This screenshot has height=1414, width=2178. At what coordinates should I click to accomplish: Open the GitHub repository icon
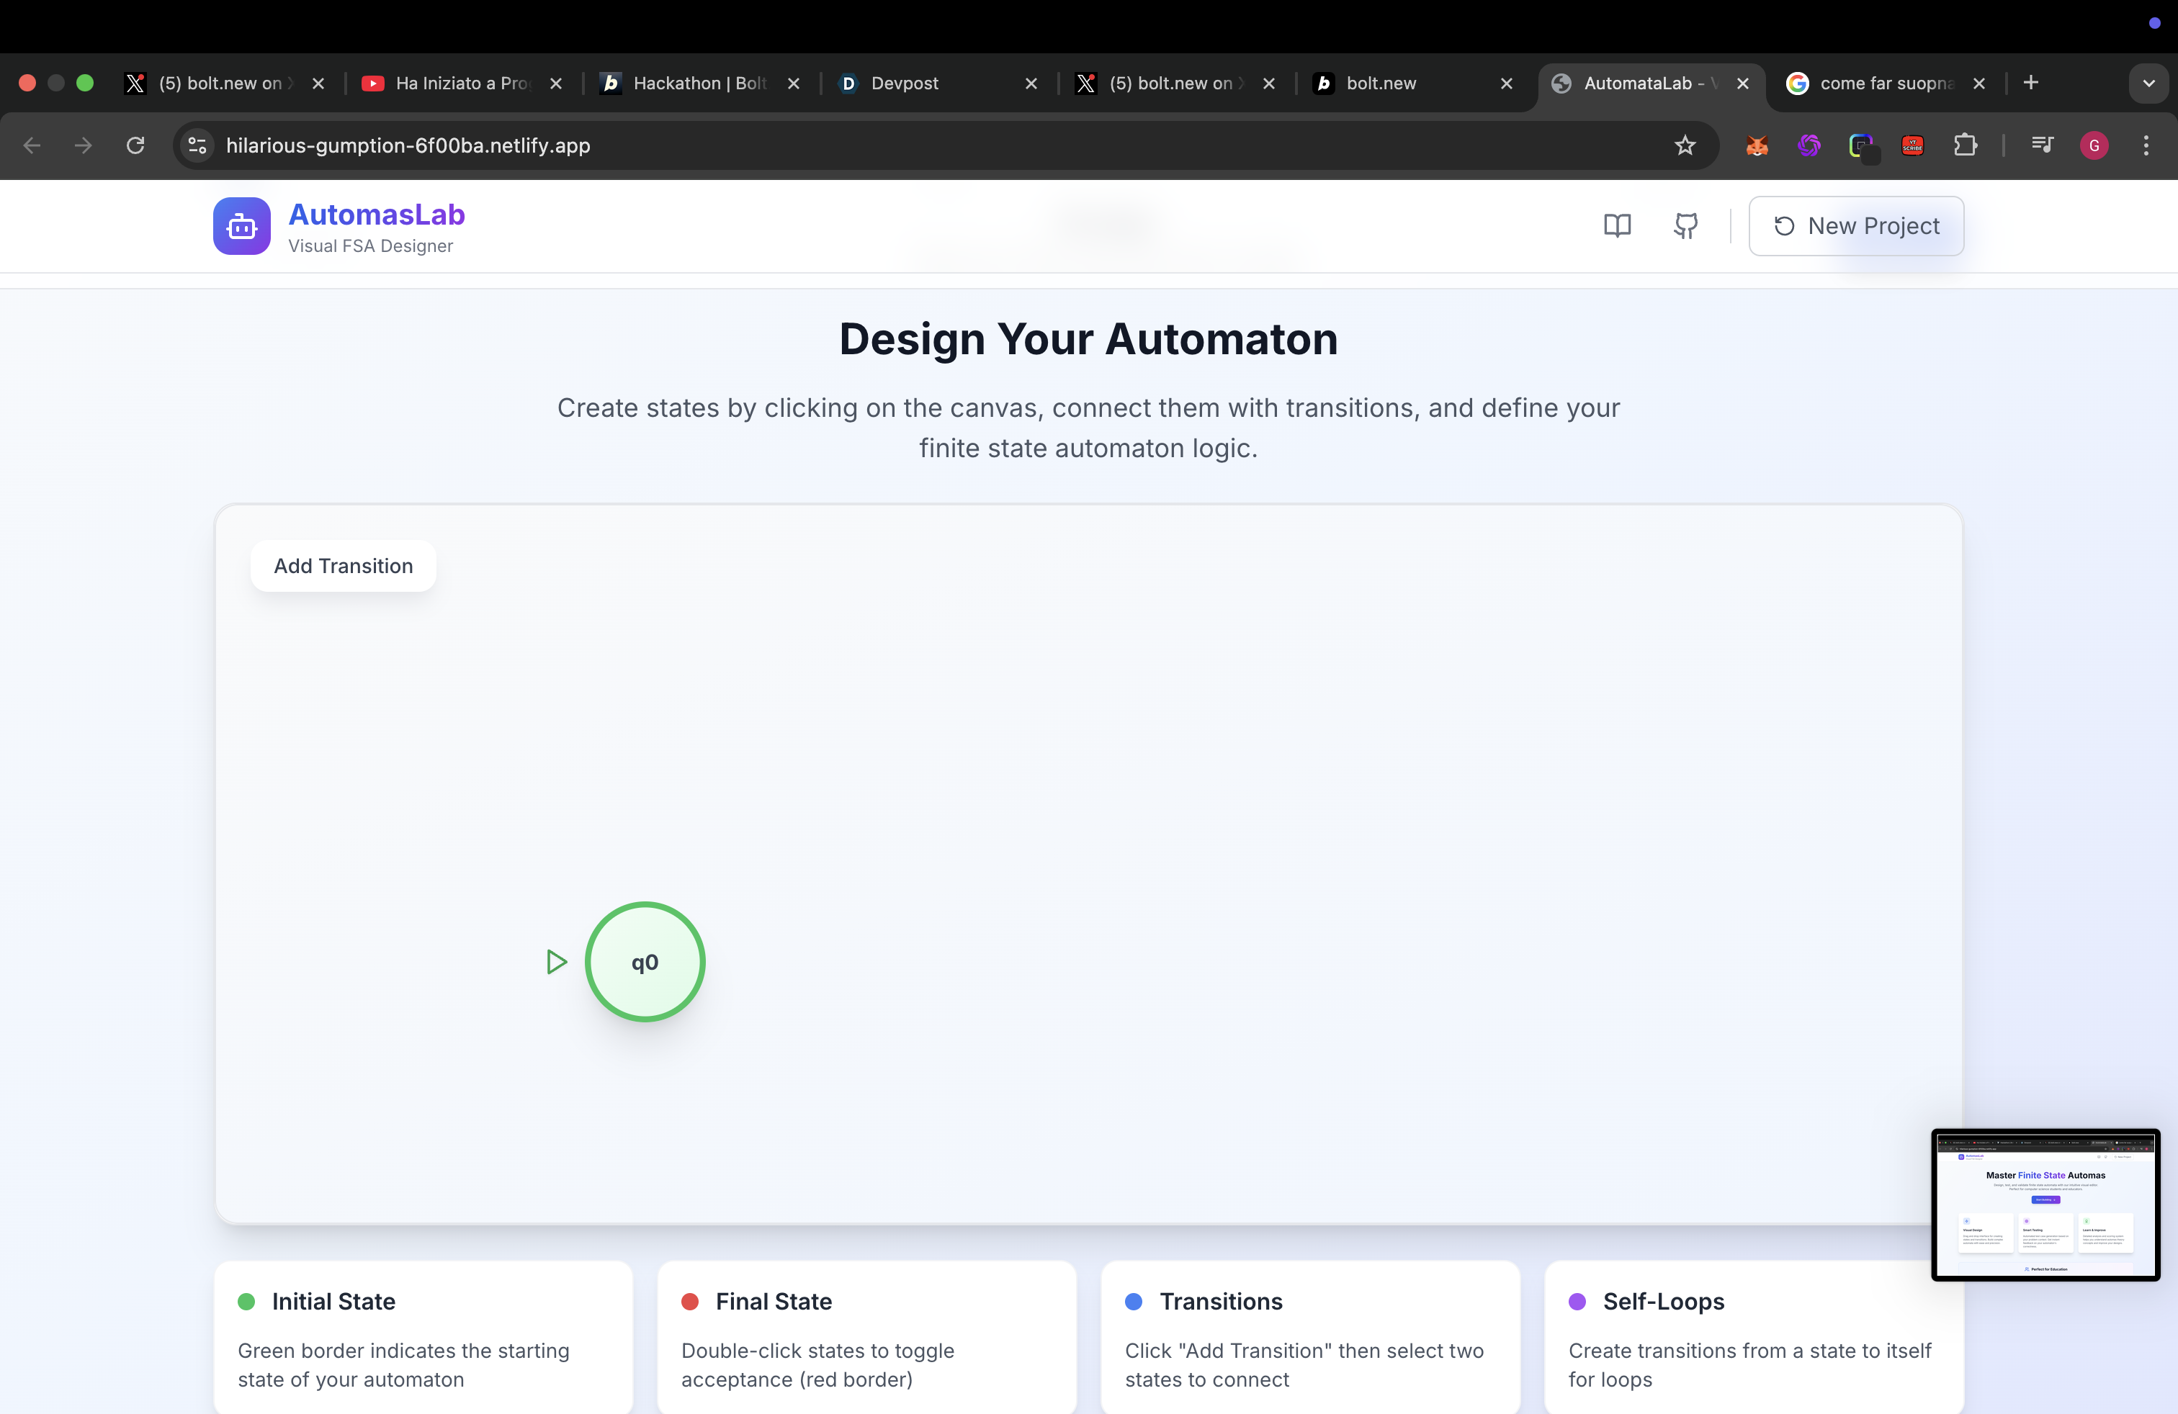click(x=1685, y=226)
